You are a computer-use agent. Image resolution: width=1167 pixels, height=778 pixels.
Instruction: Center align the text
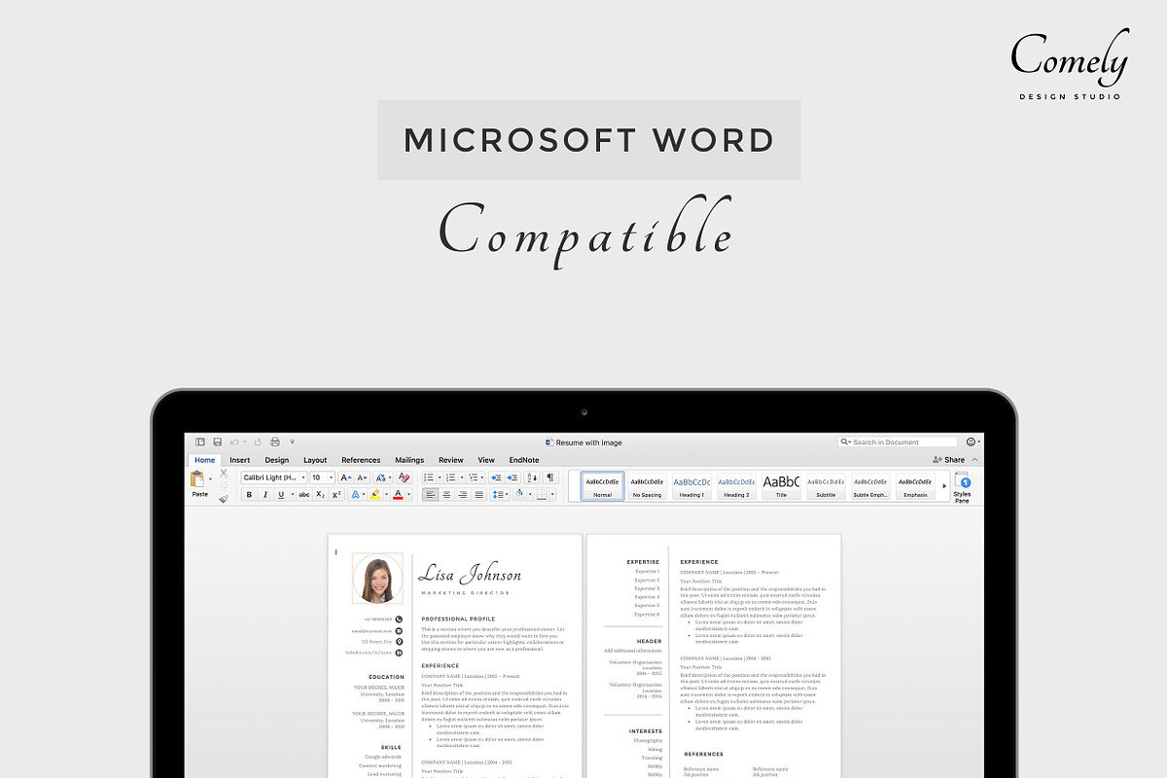click(446, 494)
